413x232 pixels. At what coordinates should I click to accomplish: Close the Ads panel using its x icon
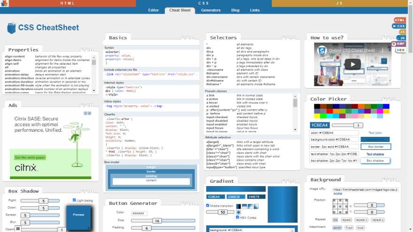(92, 105)
